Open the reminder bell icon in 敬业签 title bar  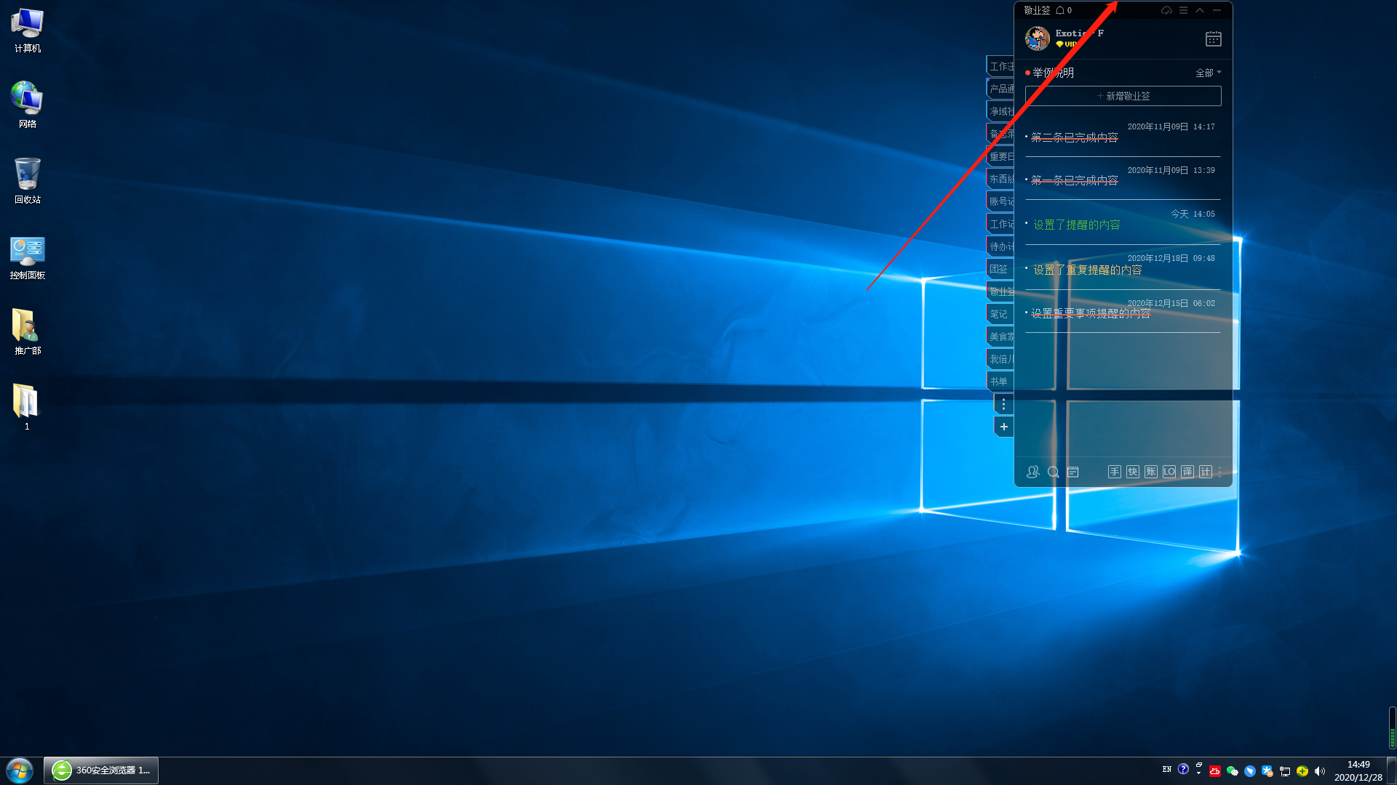click(1060, 10)
